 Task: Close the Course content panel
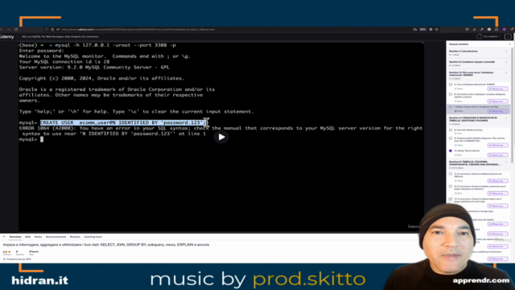(x=509, y=44)
